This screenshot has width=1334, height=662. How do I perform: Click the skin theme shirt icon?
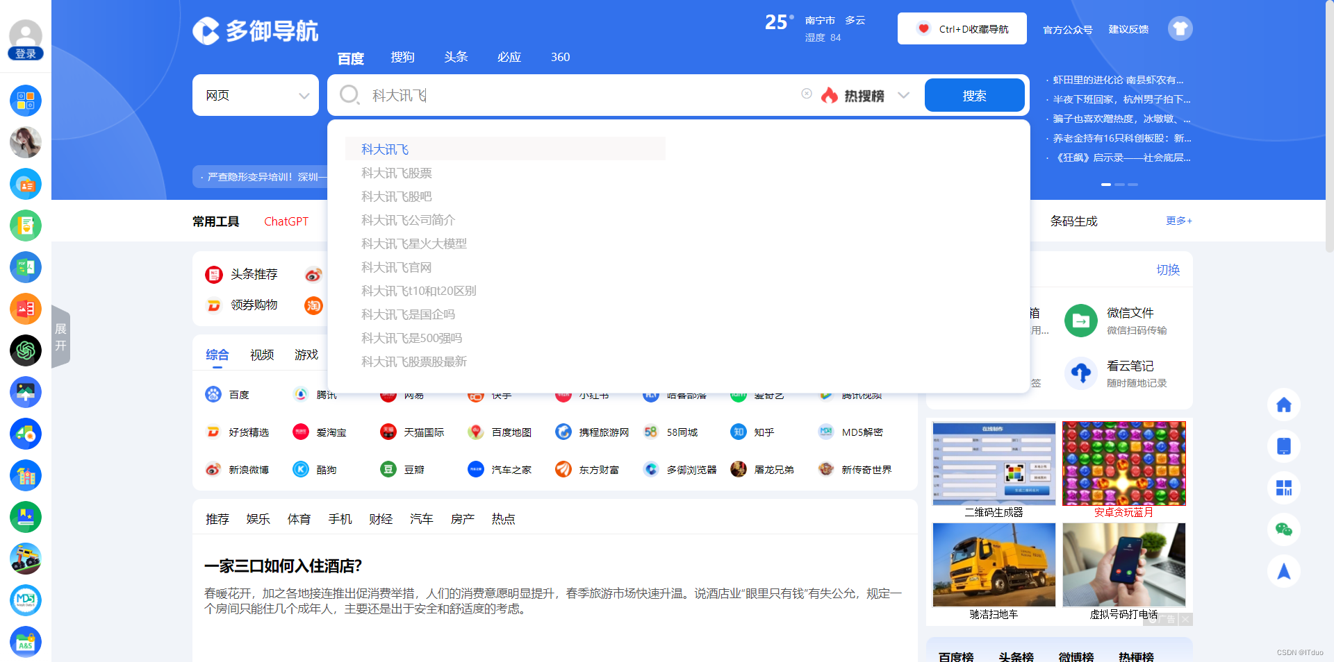point(1180,28)
